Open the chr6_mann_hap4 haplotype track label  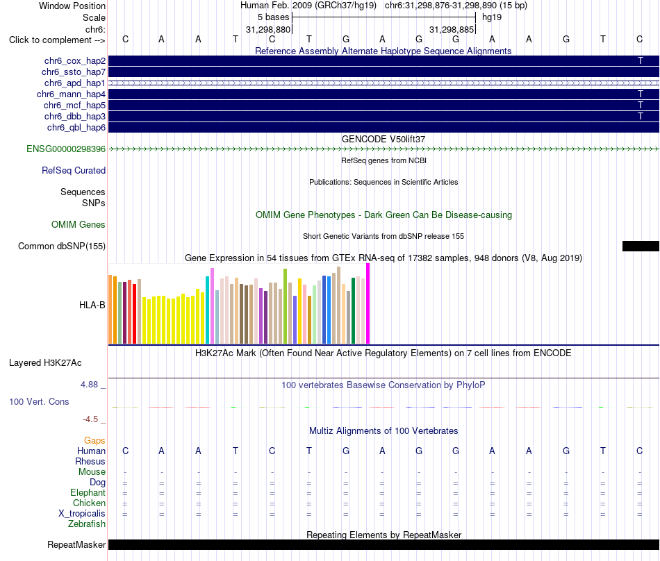(x=71, y=94)
